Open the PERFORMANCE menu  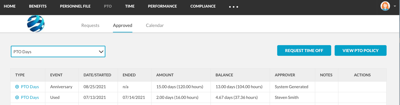point(162,6)
